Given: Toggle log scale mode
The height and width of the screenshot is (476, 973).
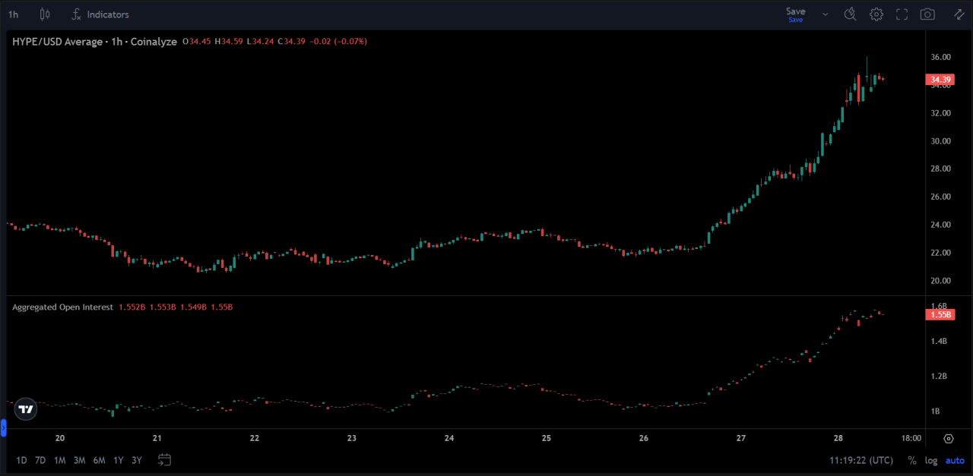Looking at the screenshot, I should click(x=931, y=461).
